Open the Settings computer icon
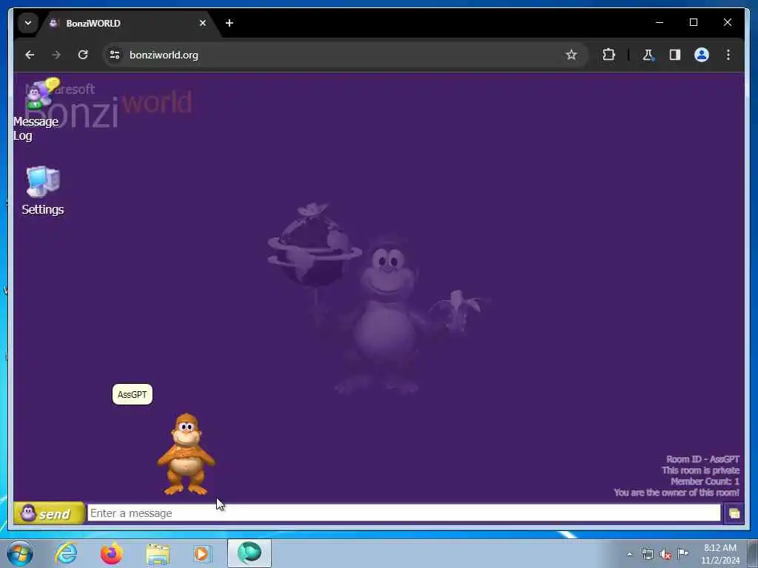 pos(42,190)
